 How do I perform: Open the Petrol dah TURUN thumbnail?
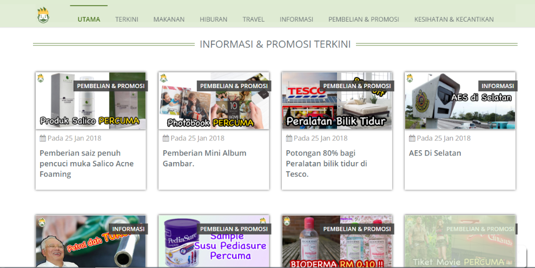click(x=91, y=241)
